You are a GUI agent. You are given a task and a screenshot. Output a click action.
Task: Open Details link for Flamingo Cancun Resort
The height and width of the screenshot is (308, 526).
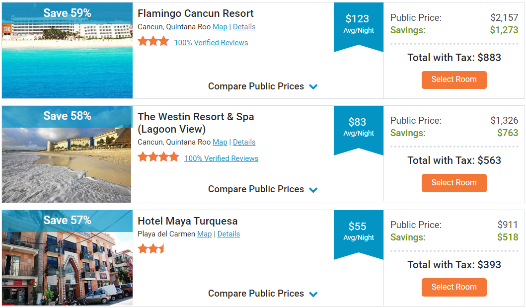click(244, 27)
